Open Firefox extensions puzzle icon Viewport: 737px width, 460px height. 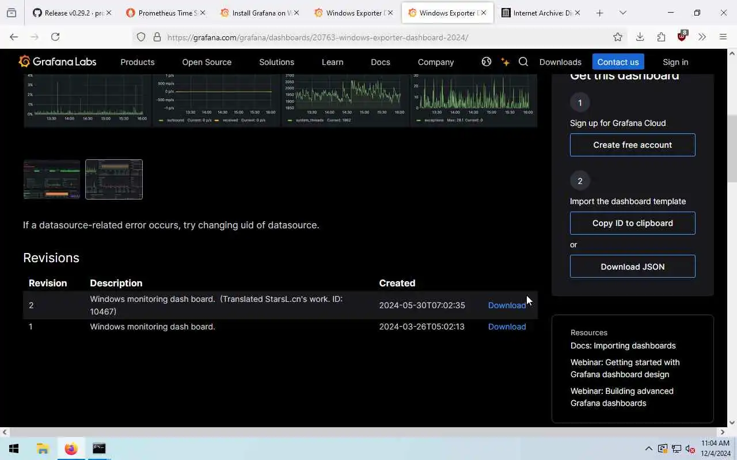point(661,37)
